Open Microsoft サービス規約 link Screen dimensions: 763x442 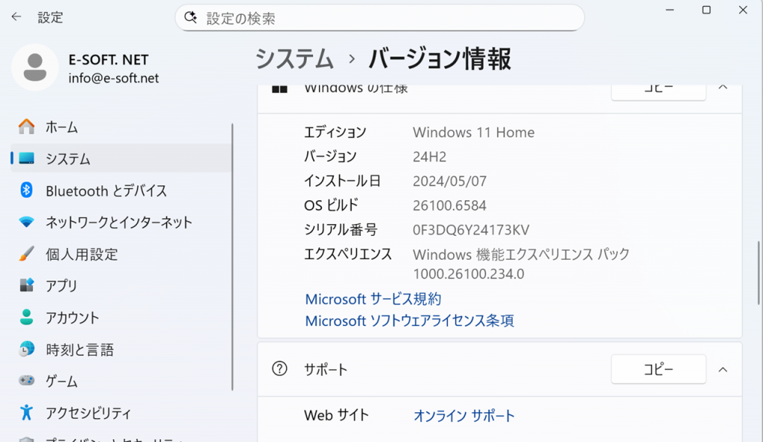tap(373, 299)
